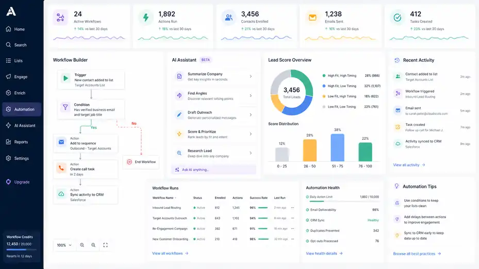Click the Create call task phone icon

click(x=61, y=168)
